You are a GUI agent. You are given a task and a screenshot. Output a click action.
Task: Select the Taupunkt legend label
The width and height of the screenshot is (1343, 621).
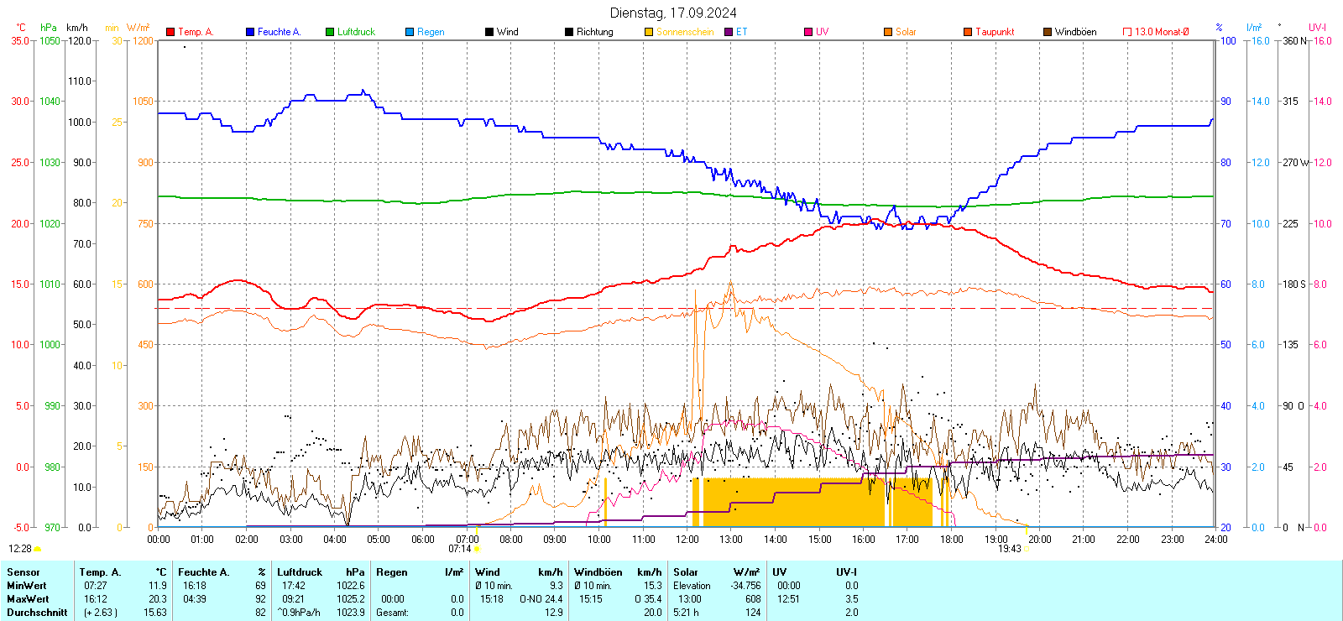coord(995,32)
